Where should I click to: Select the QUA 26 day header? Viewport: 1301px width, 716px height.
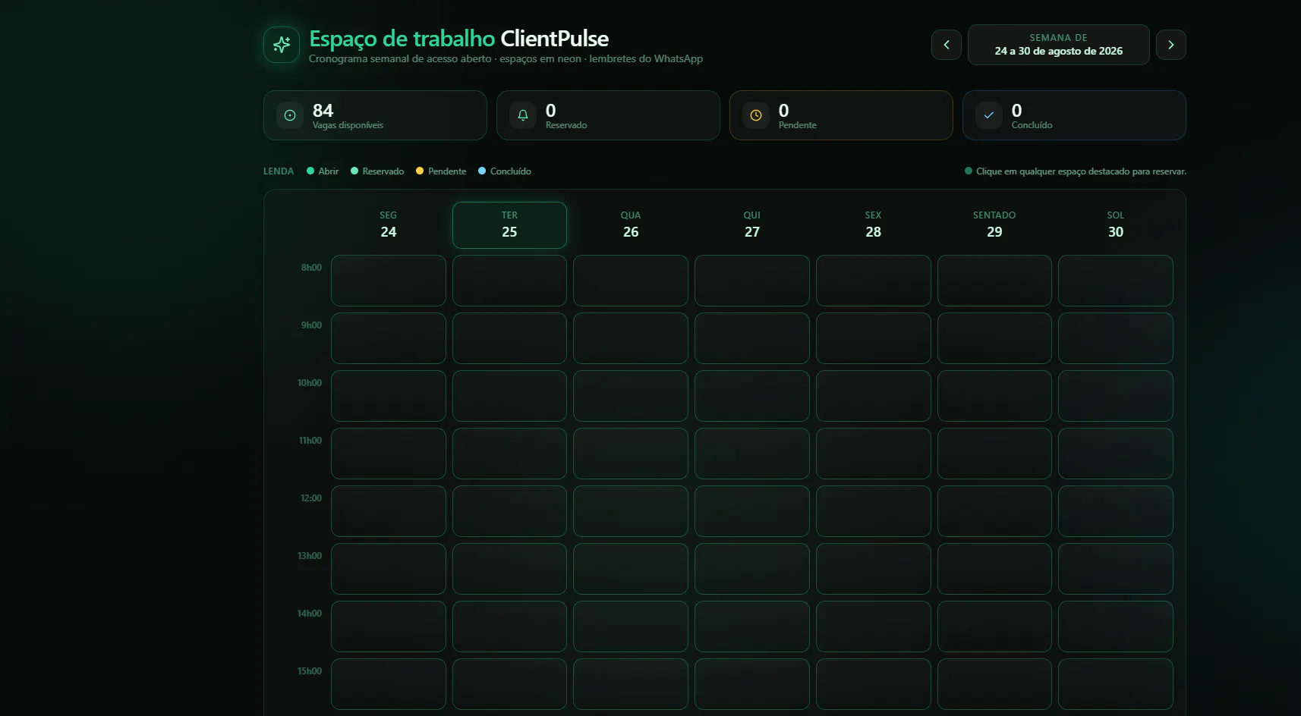point(631,225)
